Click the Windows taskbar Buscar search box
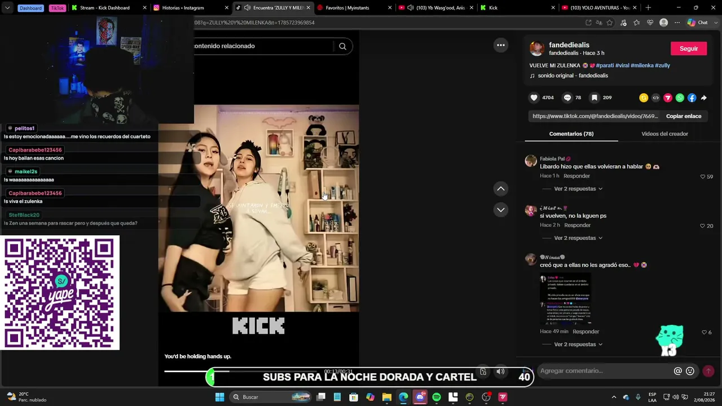The height and width of the screenshot is (406, 722). coord(270,398)
